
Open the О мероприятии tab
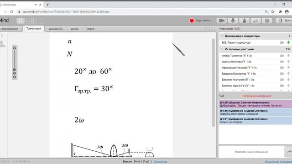[x=9, y=29]
